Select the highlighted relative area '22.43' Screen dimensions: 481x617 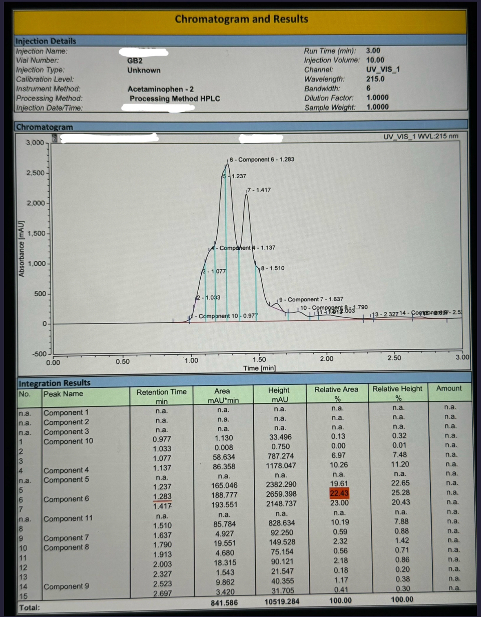339,493
